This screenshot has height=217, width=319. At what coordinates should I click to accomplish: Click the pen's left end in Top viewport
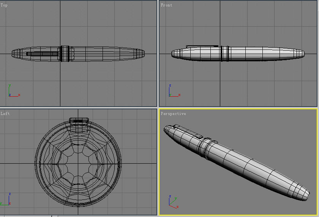click(14, 54)
